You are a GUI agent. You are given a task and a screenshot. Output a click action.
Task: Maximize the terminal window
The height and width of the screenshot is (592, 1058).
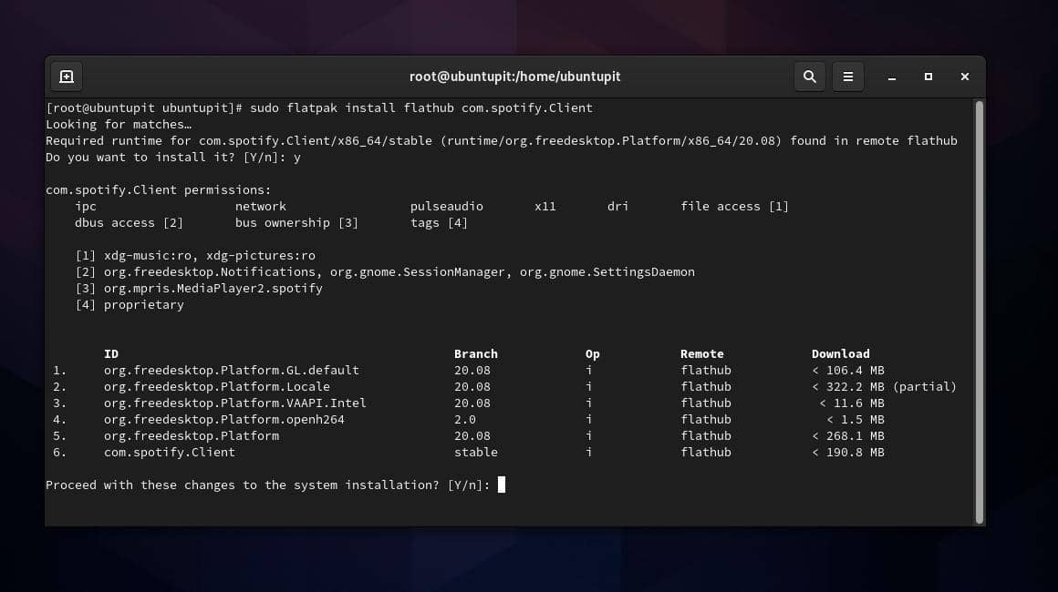tap(928, 77)
